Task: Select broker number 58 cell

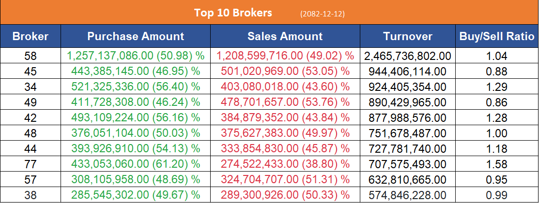Action: (30, 56)
